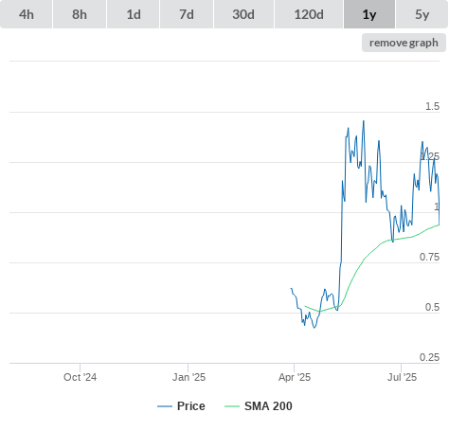Select the 30d range tab

[x=243, y=14]
